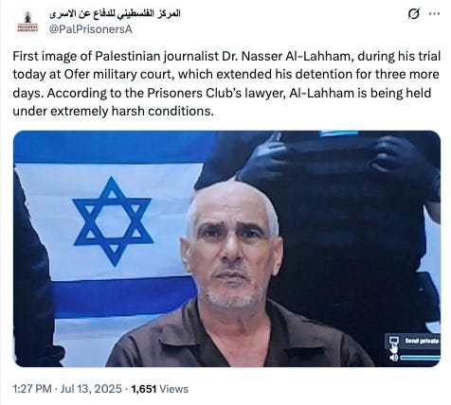Adjust the blue volume slider bar
Image resolution: width=451 pixels, height=405 pixels.
tap(420, 358)
